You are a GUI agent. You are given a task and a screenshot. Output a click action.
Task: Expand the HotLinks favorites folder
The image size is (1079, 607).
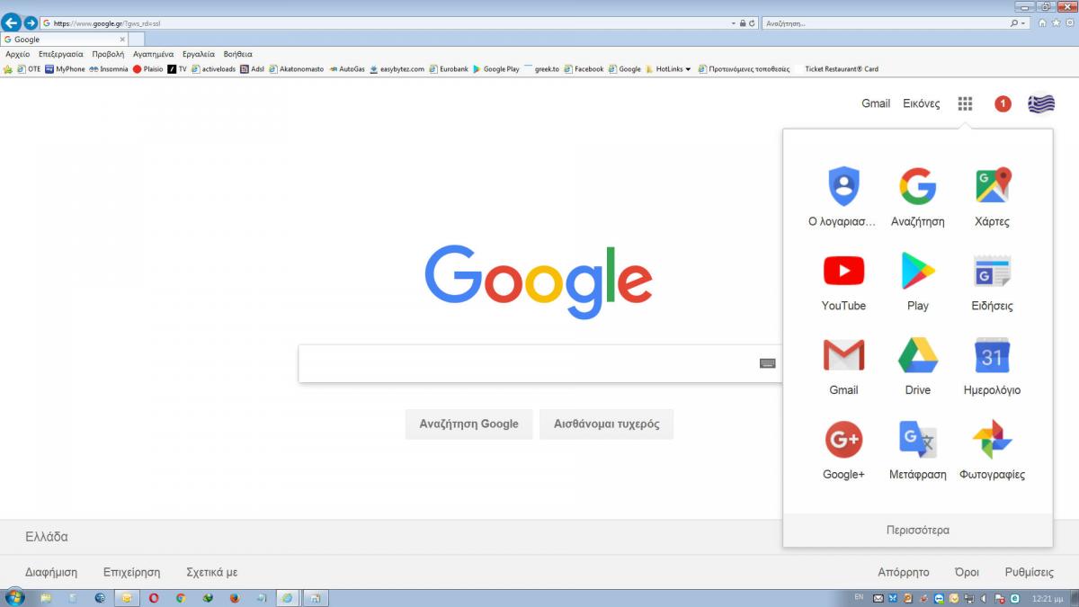point(668,69)
